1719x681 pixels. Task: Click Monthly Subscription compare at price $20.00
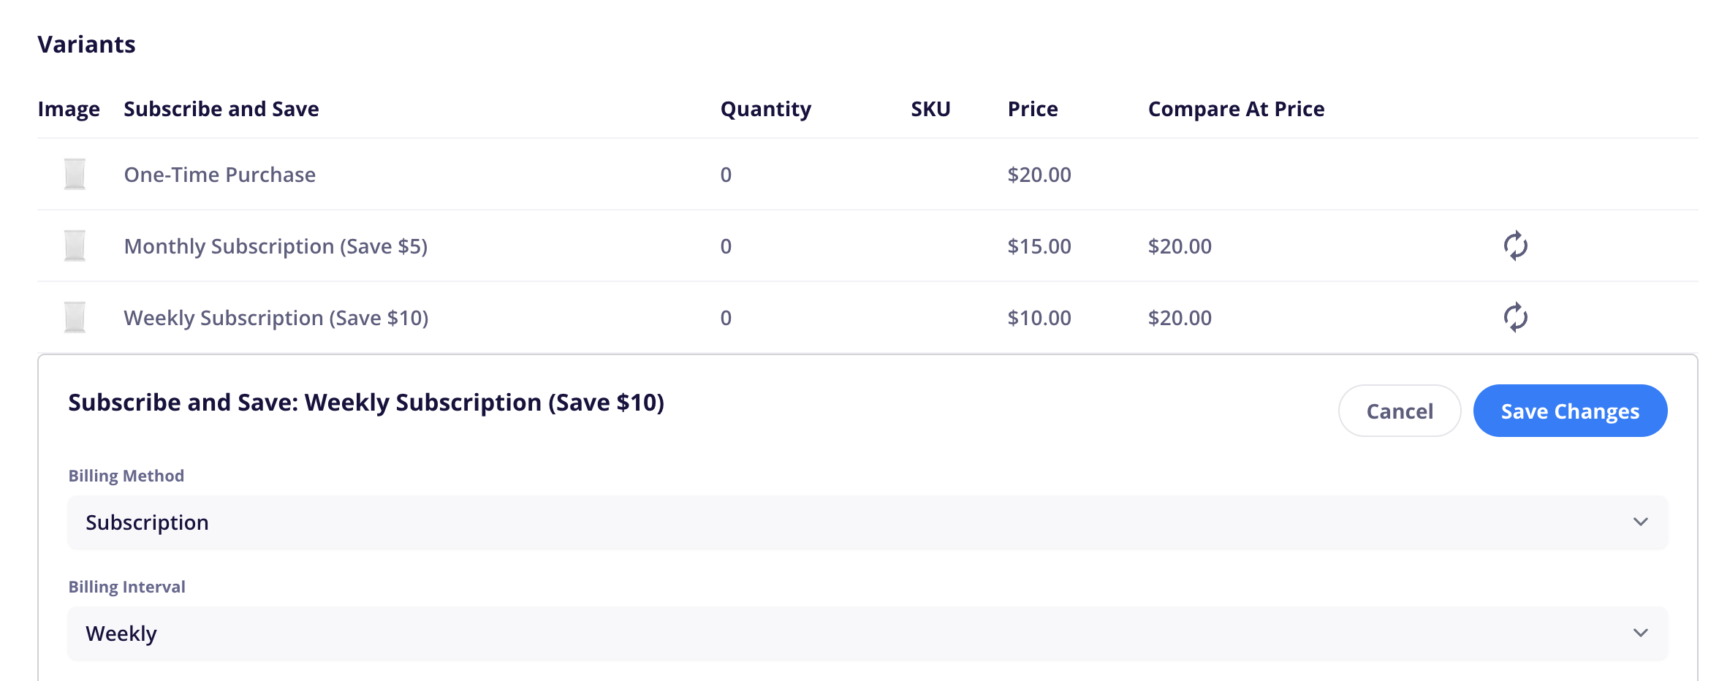(x=1180, y=246)
